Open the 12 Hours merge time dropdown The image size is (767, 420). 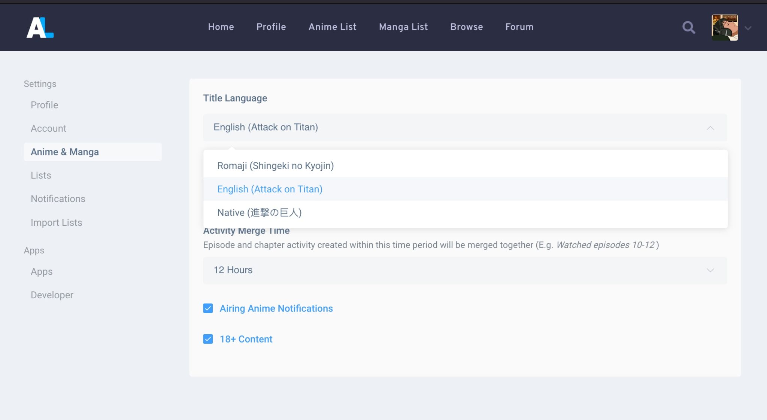(x=464, y=270)
